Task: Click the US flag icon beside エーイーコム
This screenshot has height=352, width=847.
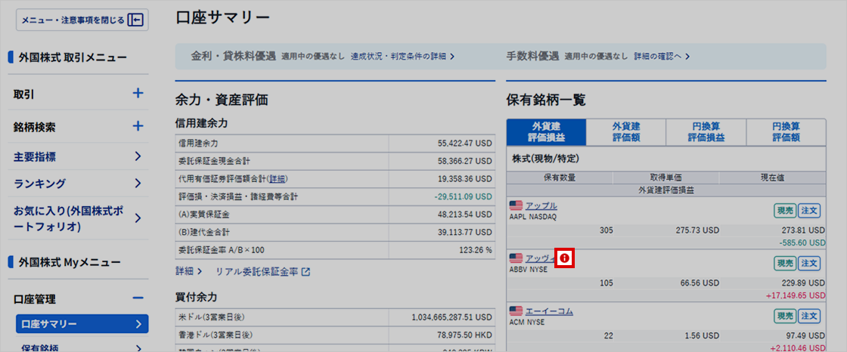Action: [x=516, y=311]
